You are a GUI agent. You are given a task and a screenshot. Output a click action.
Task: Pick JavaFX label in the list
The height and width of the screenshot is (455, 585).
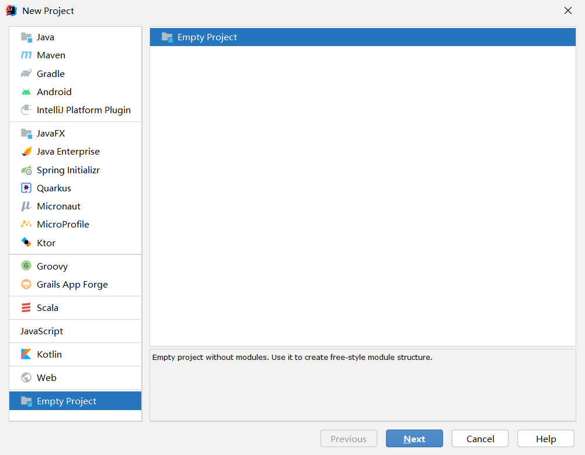coord(51,134)
